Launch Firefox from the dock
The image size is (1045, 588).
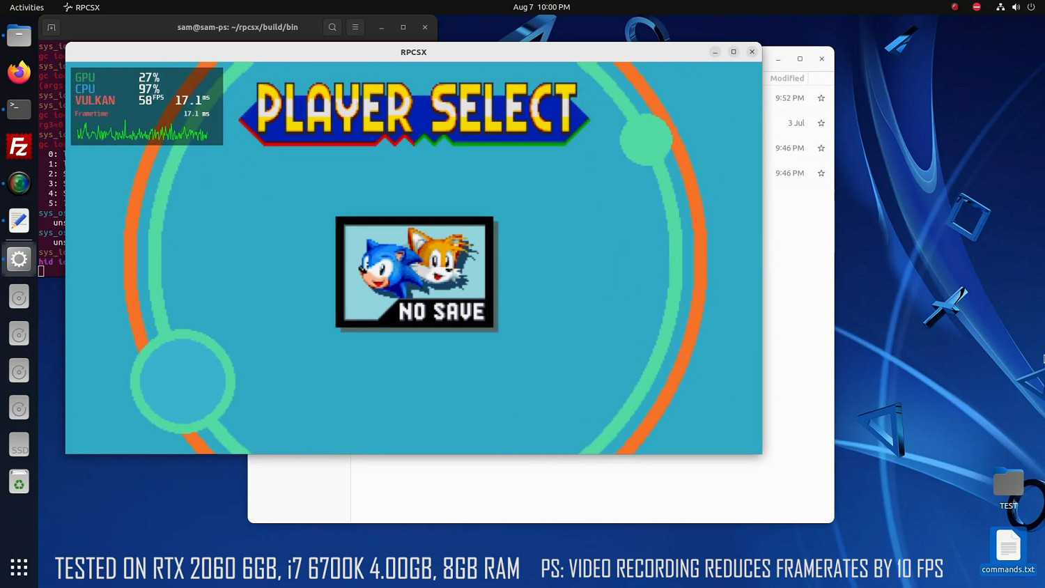19,72
